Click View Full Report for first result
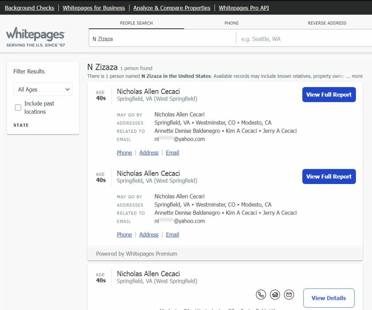 329,95
